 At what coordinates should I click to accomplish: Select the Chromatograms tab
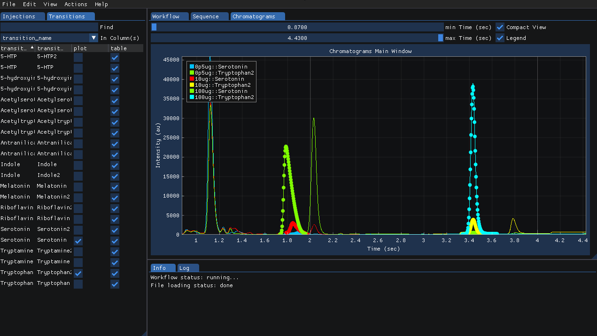[x=258, y=16]
